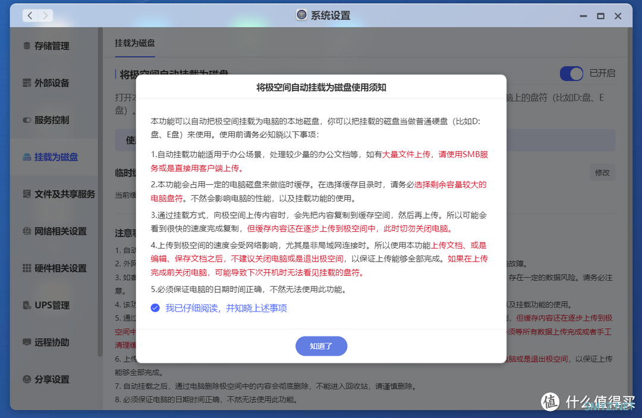
Task: Click the back navigation arrow
Action: 30,15
